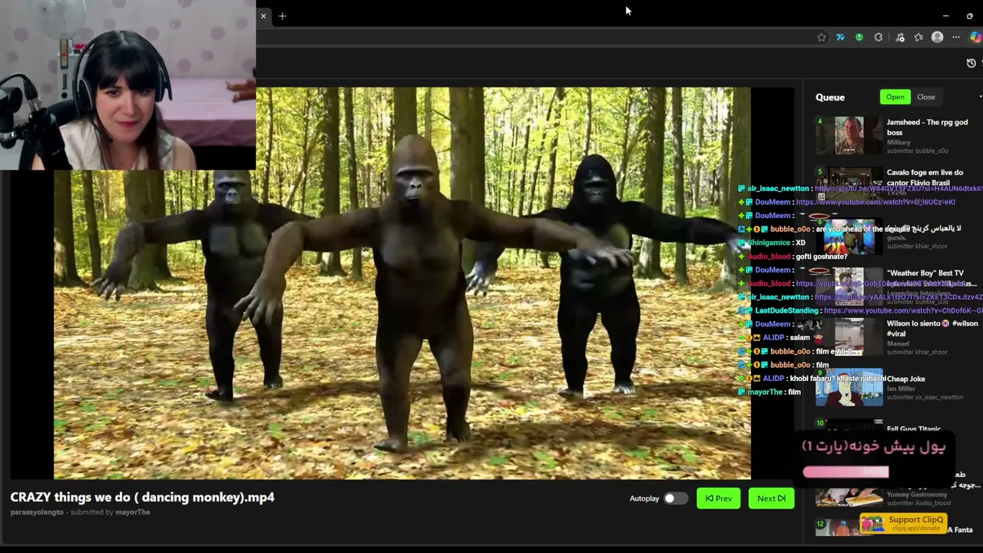
Task: Select the Jamsheed rpg god boss clip thumbnail
Action: pos(849,135)
